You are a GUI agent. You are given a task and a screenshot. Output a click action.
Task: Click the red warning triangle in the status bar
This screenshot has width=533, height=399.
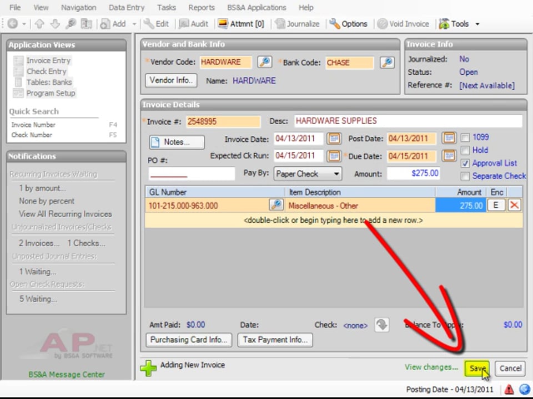(509, 389)
